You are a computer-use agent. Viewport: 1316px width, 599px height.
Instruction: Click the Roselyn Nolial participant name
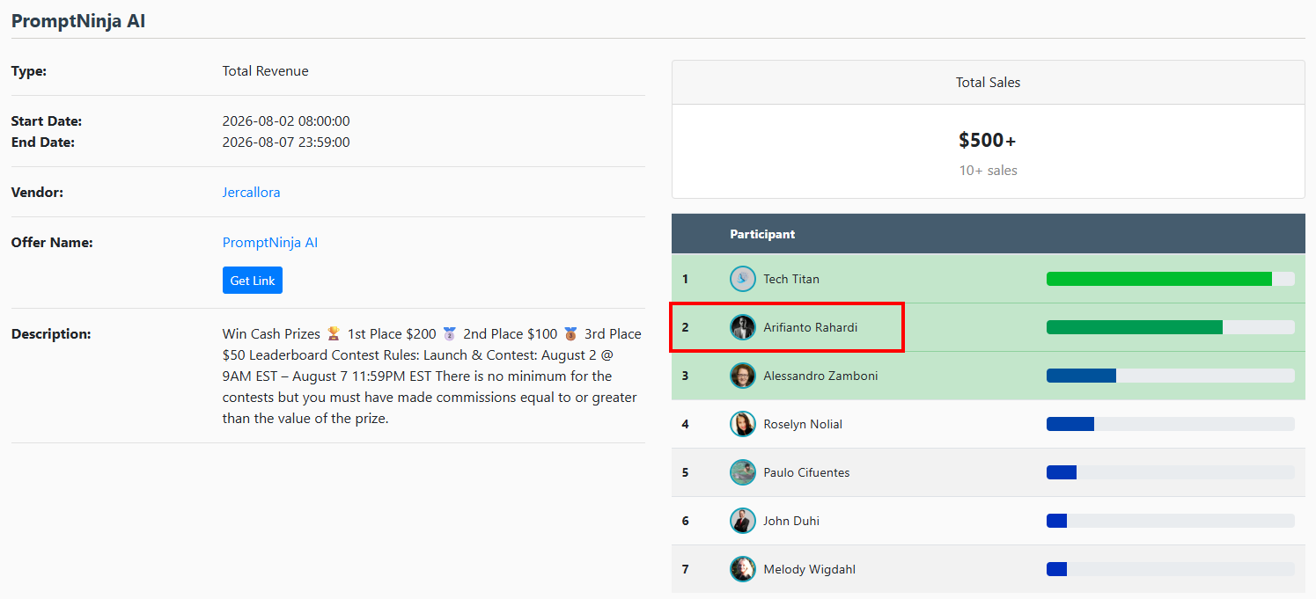pos(803,424)
